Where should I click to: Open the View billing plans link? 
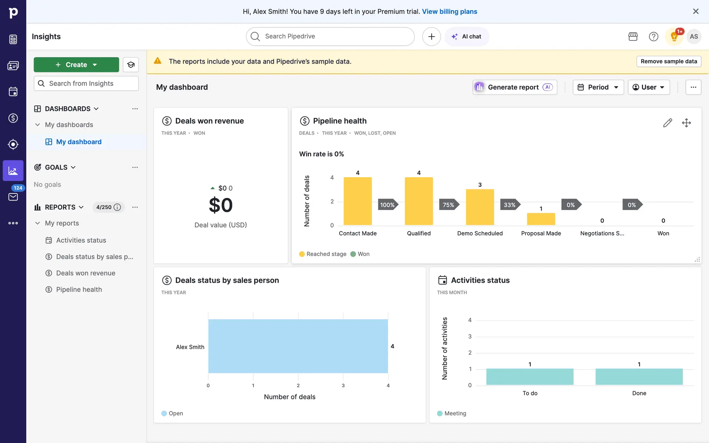(449, 11)
